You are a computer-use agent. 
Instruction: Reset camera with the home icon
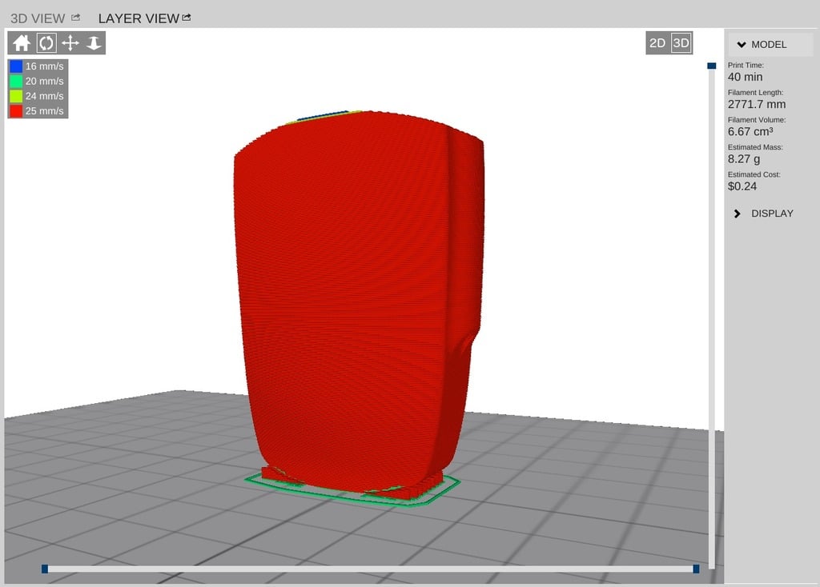pos(21,43)
